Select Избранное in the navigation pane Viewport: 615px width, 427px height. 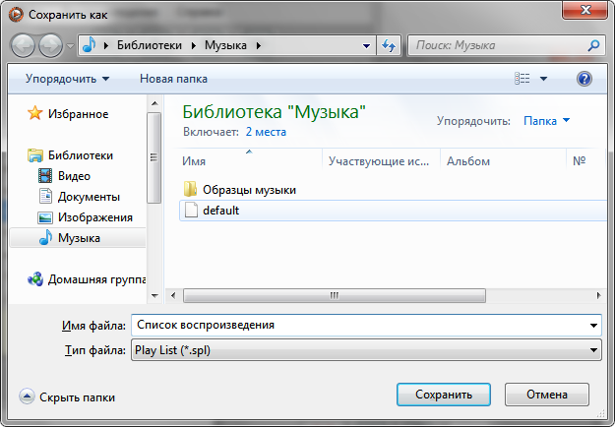click(78, 114)
